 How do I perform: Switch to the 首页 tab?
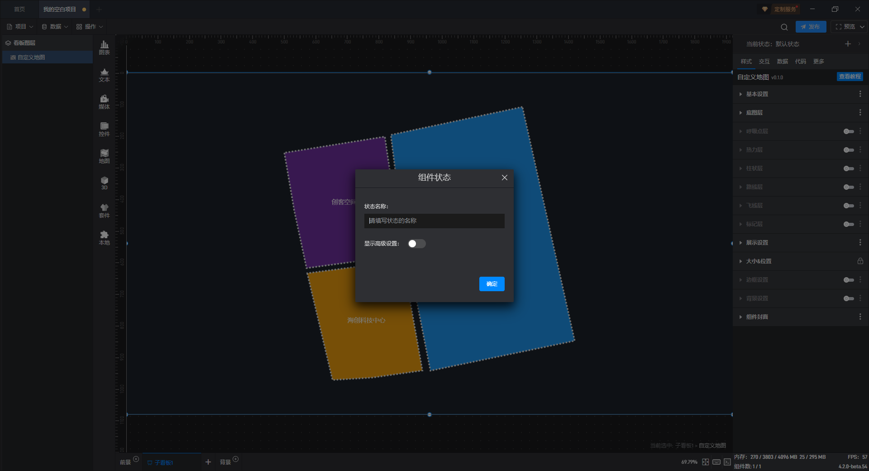(19, 9)
